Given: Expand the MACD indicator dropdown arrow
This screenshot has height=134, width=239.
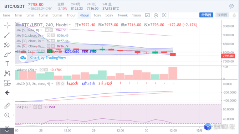Looking at the screenshot, I should 52,84.
